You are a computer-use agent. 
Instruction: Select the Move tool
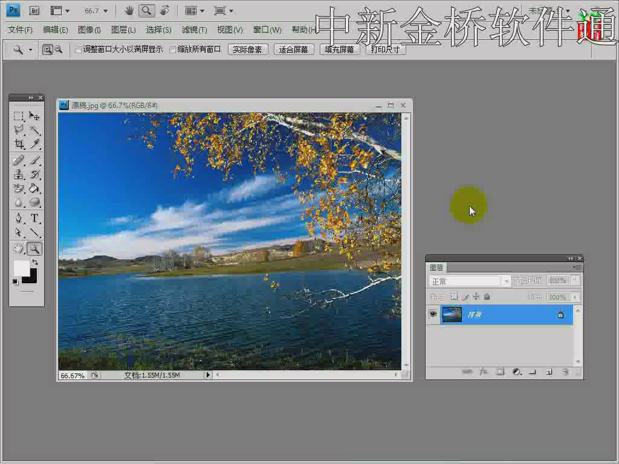[34, 116]
